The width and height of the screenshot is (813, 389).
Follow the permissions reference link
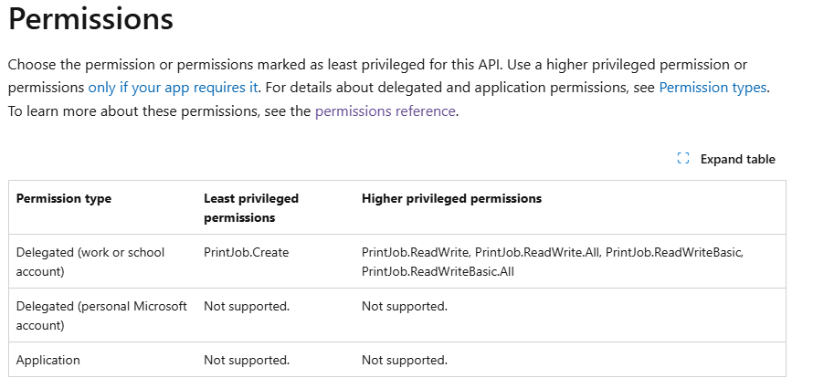[x=385, y=110]
